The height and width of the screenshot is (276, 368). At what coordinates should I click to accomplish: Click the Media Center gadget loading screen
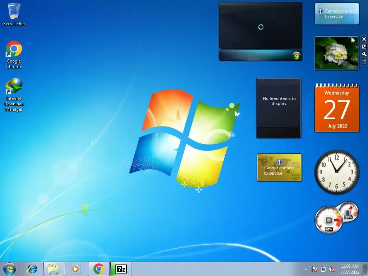pos(261,25)
